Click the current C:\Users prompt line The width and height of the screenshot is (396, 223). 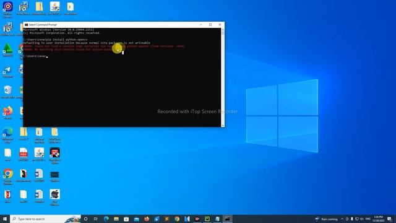click(x=35, y=56)
